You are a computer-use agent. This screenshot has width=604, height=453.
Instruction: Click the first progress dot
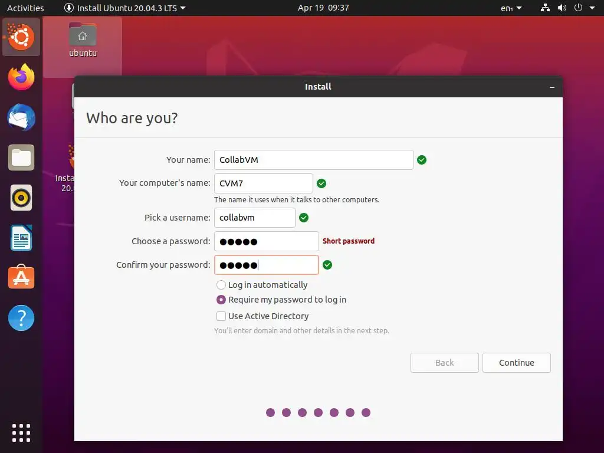click(270, 412)
